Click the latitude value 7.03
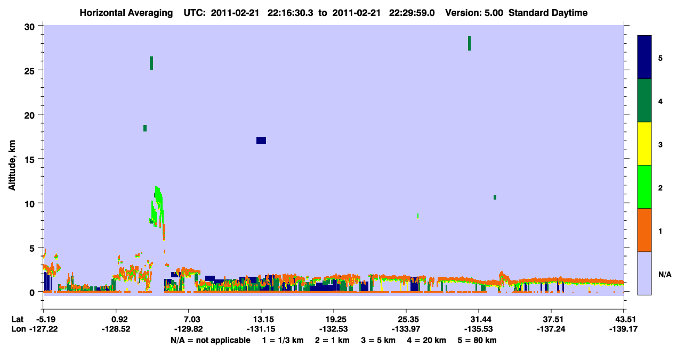The height and width of the screenshot is (355, 693). point(189,319)
